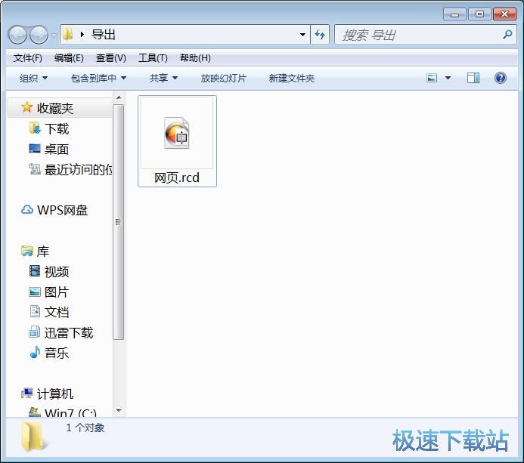Open the 包含到库中 dropdown
This screenshot has width=524, height=463.
(98, 78)
